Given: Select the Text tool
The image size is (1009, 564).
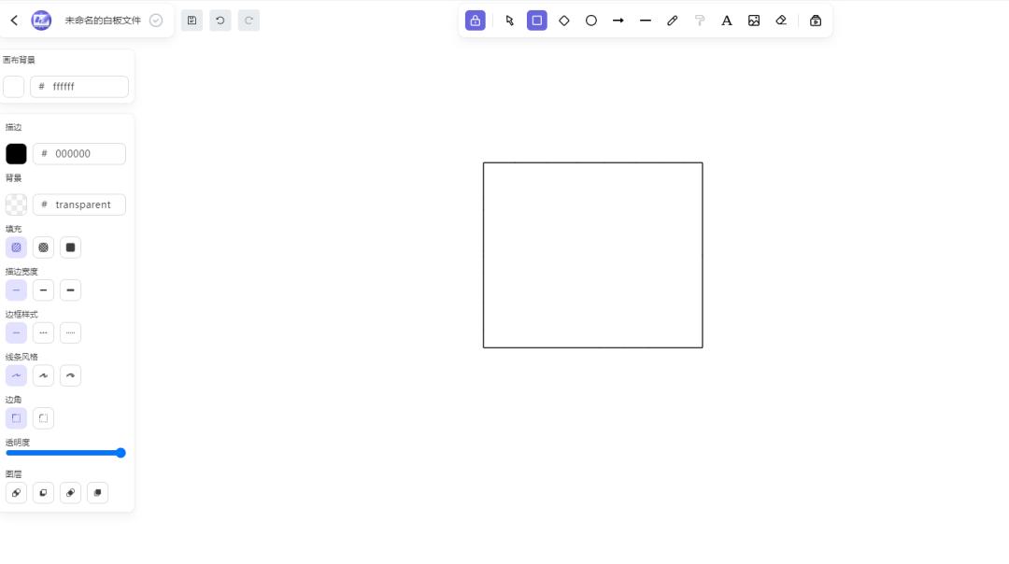Looking at the screenshot, I should coord(727,20).
